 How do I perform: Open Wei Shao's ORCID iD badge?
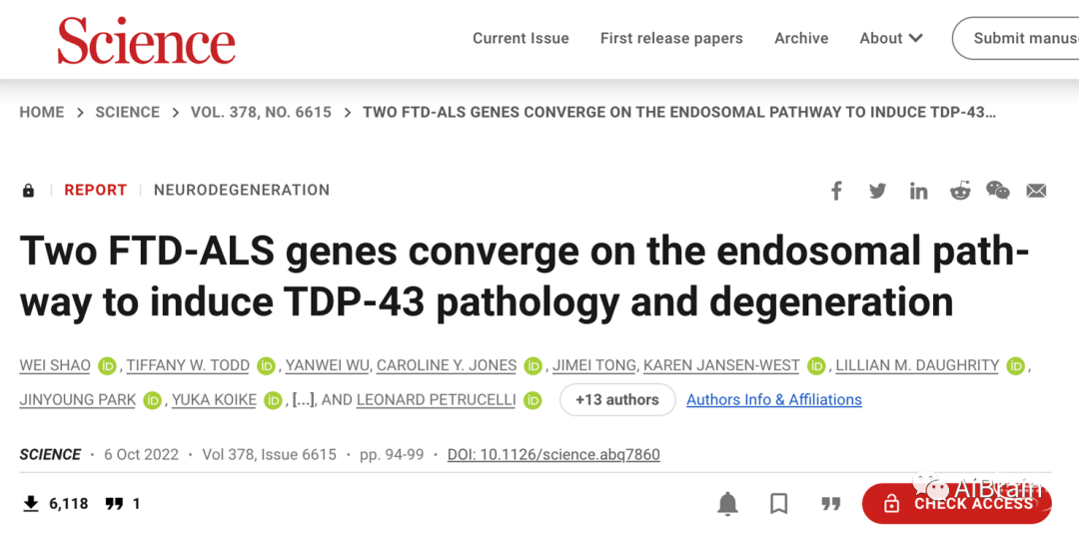pyautogui.click(x=107, y=366)
